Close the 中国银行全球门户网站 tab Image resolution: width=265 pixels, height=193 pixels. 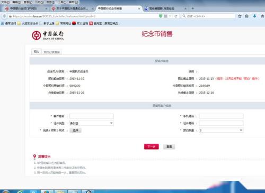click(46, 8)
